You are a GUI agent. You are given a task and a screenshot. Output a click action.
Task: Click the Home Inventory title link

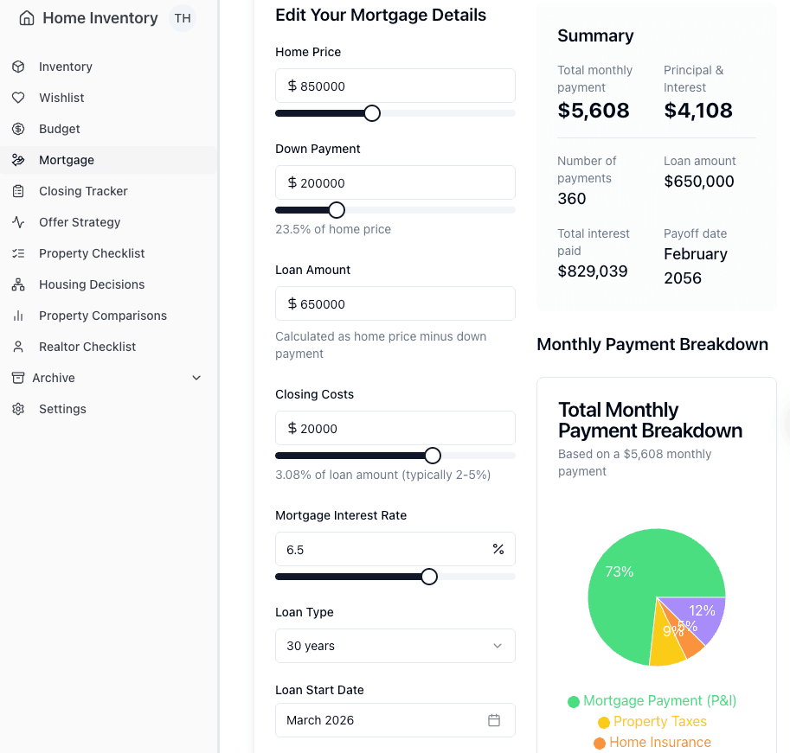(x=100, y=18)
